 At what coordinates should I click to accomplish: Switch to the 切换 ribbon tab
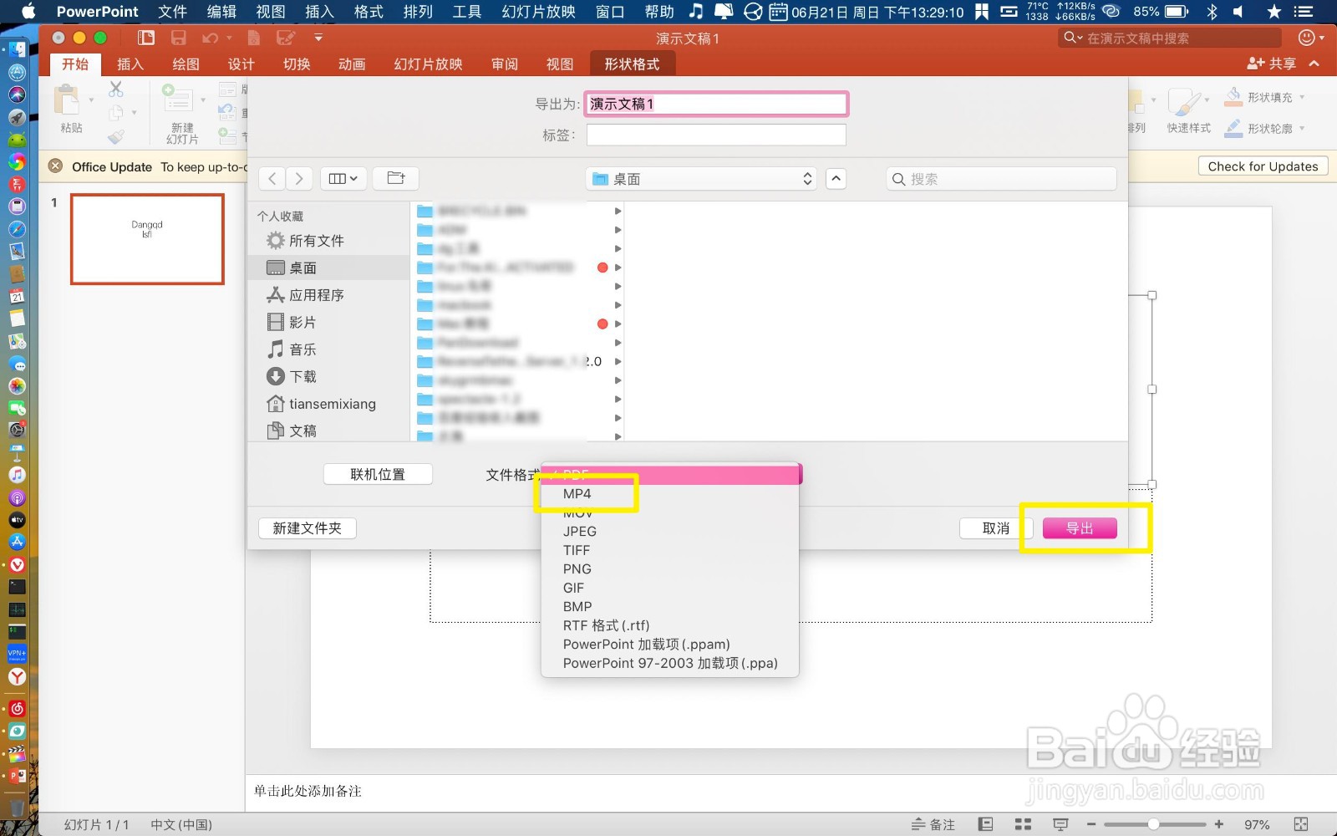[295, 64]
